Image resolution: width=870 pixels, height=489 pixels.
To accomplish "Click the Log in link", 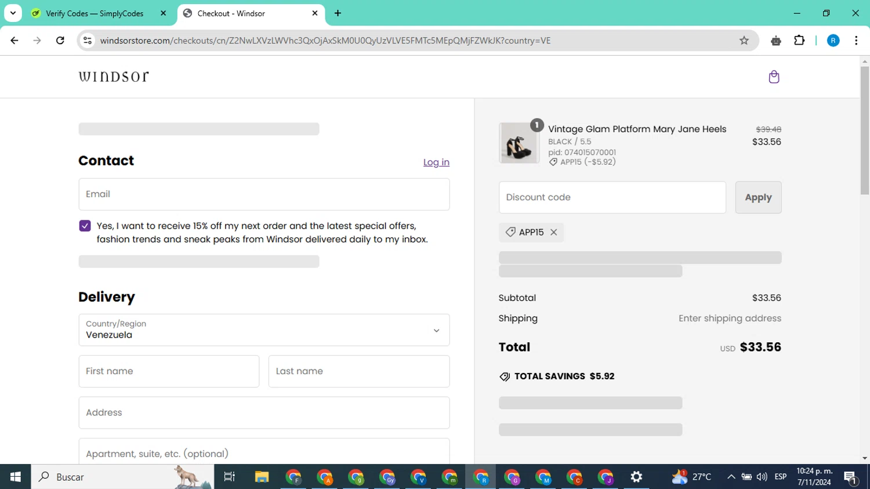I will click(x=436, y=162).
